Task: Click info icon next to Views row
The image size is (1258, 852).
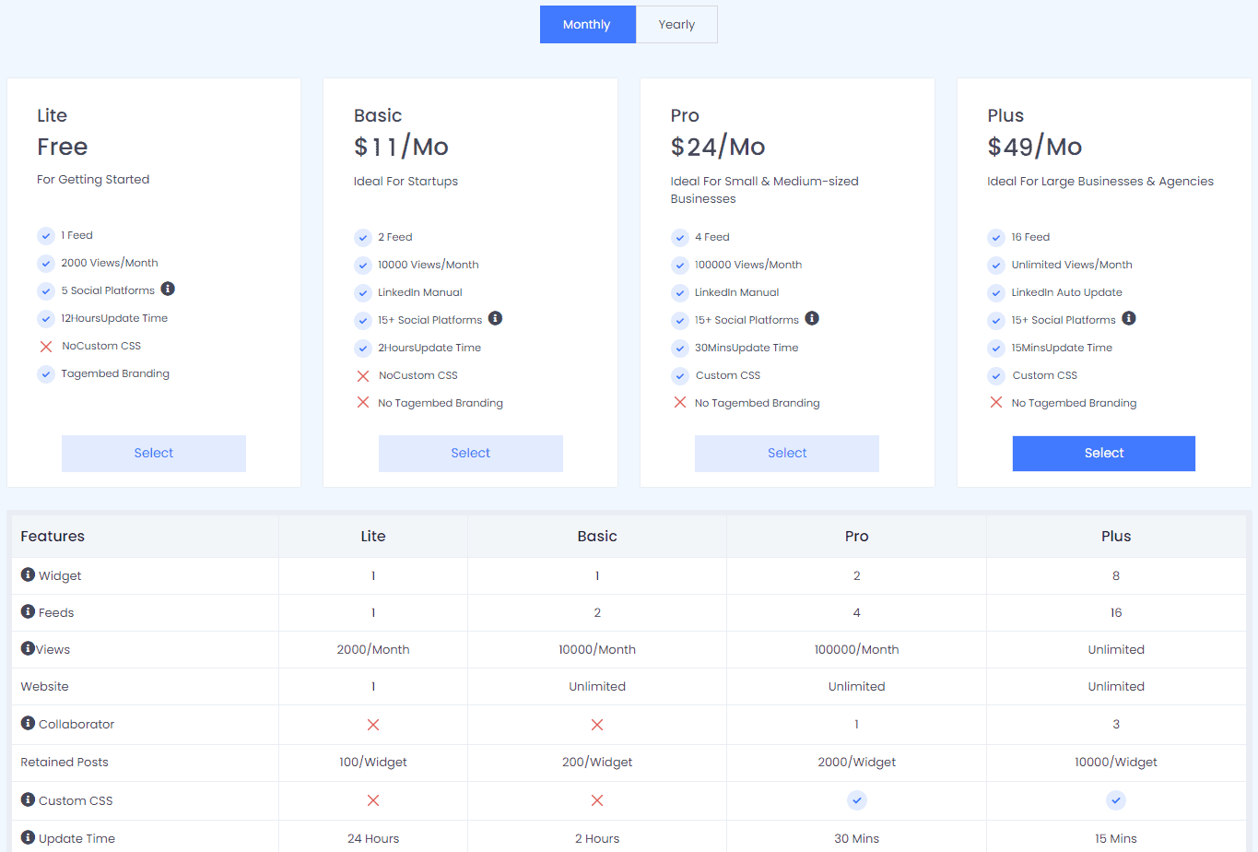Action: [28, 648]
